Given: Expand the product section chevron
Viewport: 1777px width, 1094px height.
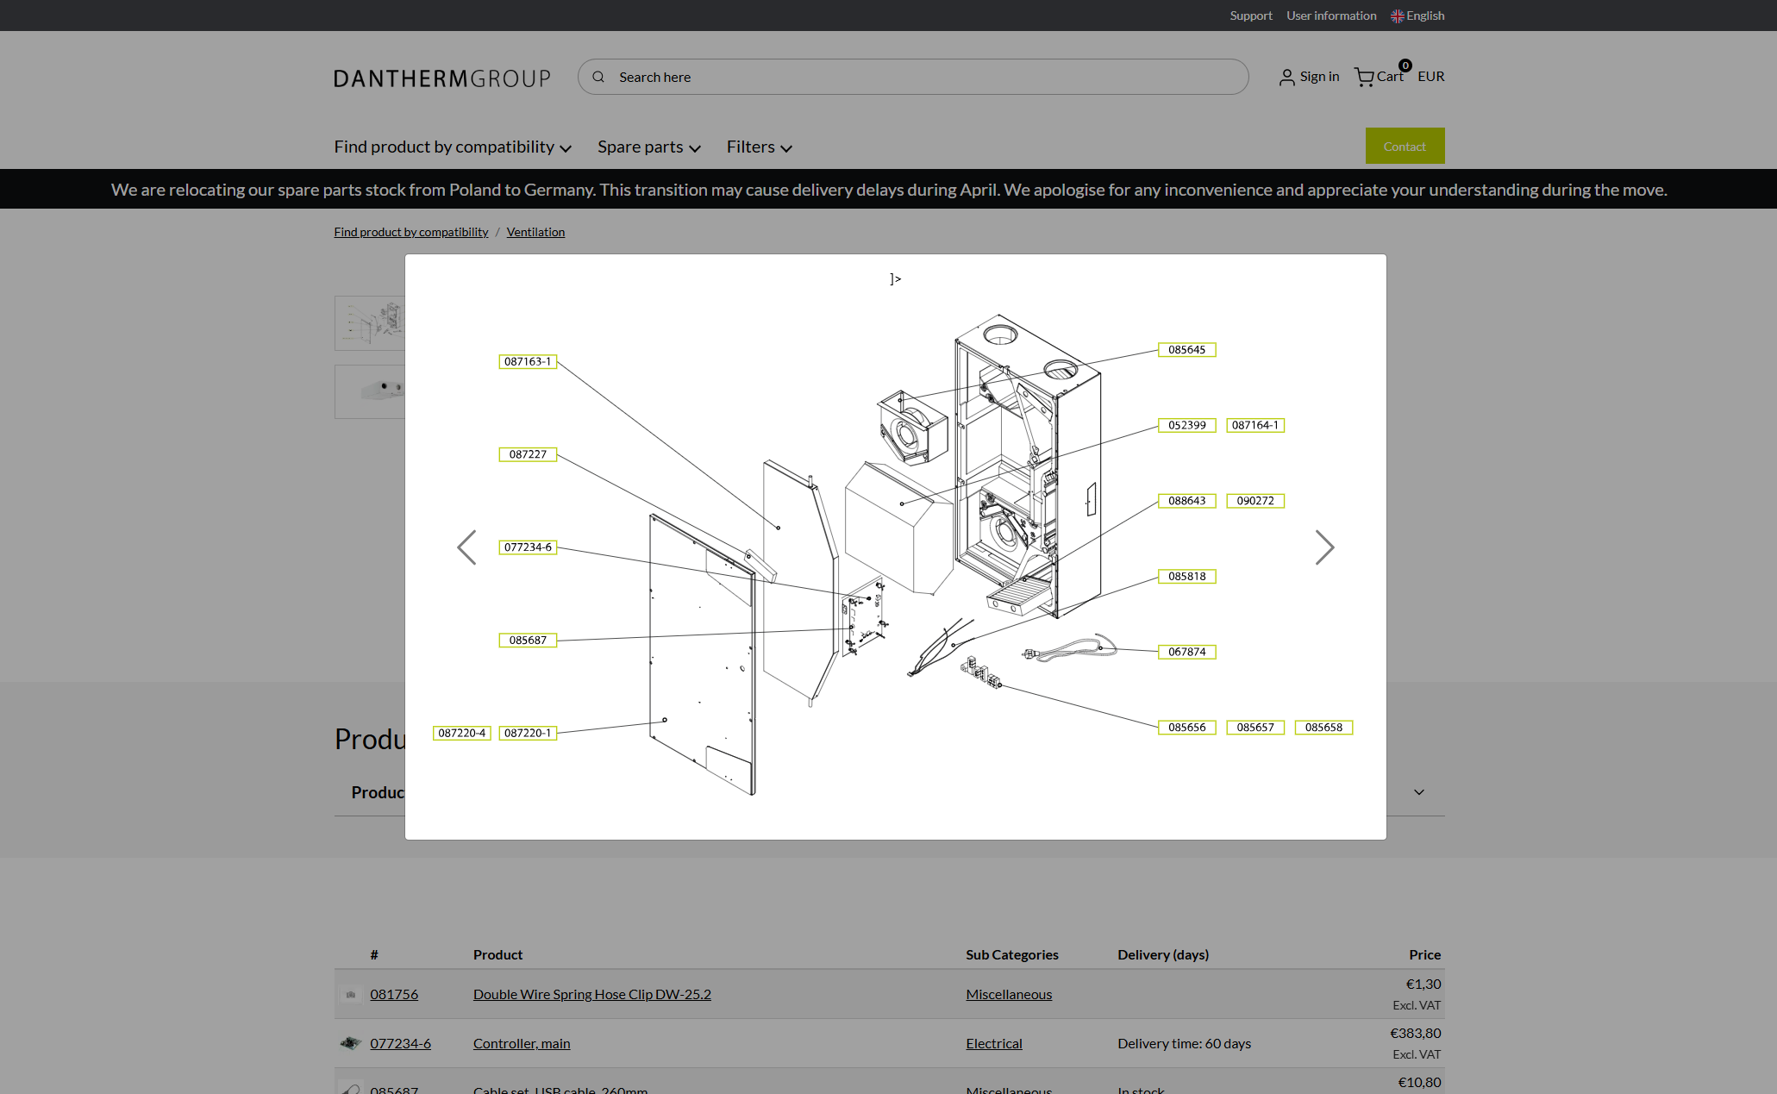Looking at the screenshot, I should (1419, 792).
